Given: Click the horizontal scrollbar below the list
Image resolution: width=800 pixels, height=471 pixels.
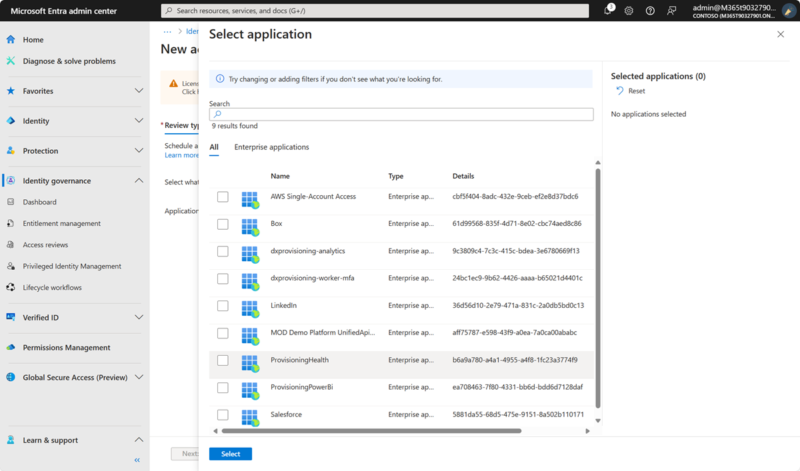Looking at the screenshot, I should pyautogui.click(x=371, y=431).
